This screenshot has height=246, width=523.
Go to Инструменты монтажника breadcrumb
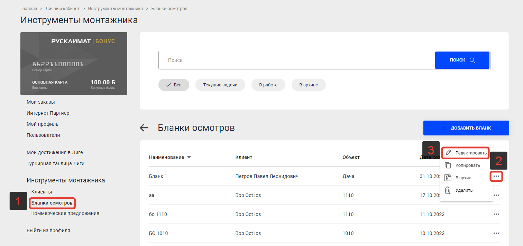click(116, 8)
